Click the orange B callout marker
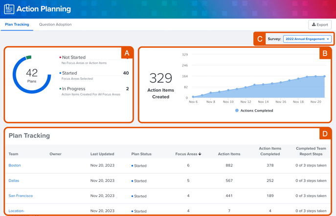 (325, 53)
